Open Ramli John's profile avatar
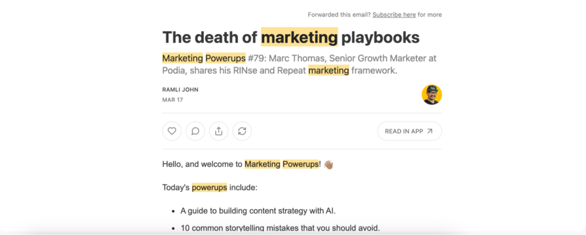Viewport: 586px width, 235px height. coord(431,95)
